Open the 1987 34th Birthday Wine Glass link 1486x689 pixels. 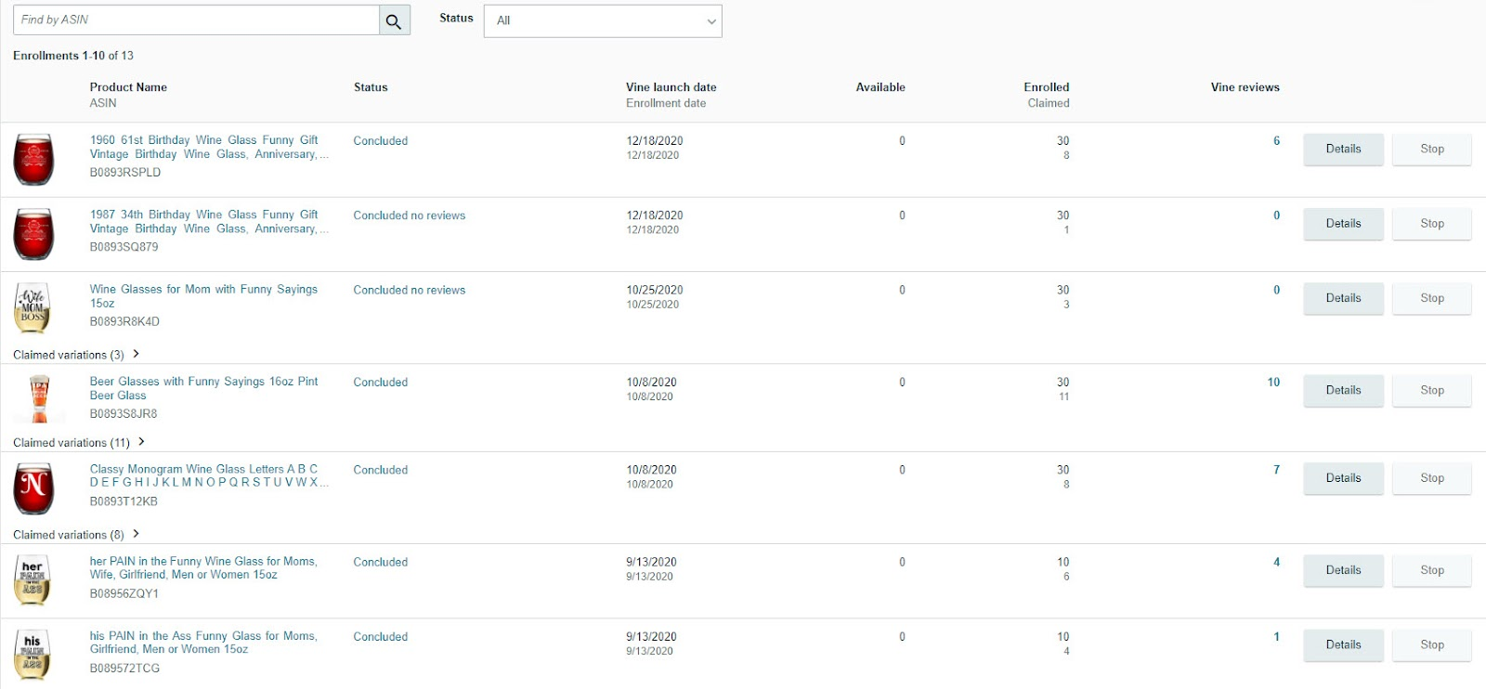204,221
